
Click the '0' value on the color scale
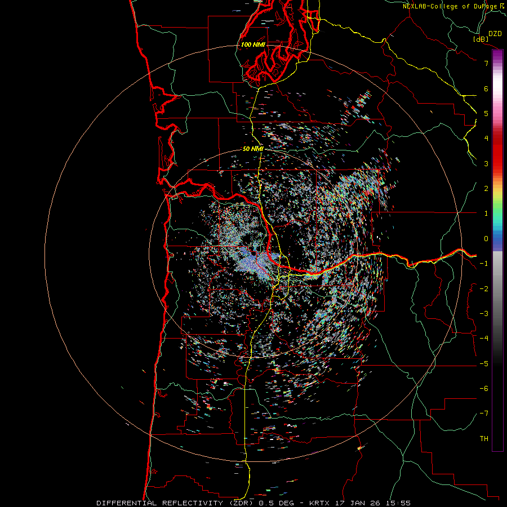pyautogui.click(x=486, y=239)
